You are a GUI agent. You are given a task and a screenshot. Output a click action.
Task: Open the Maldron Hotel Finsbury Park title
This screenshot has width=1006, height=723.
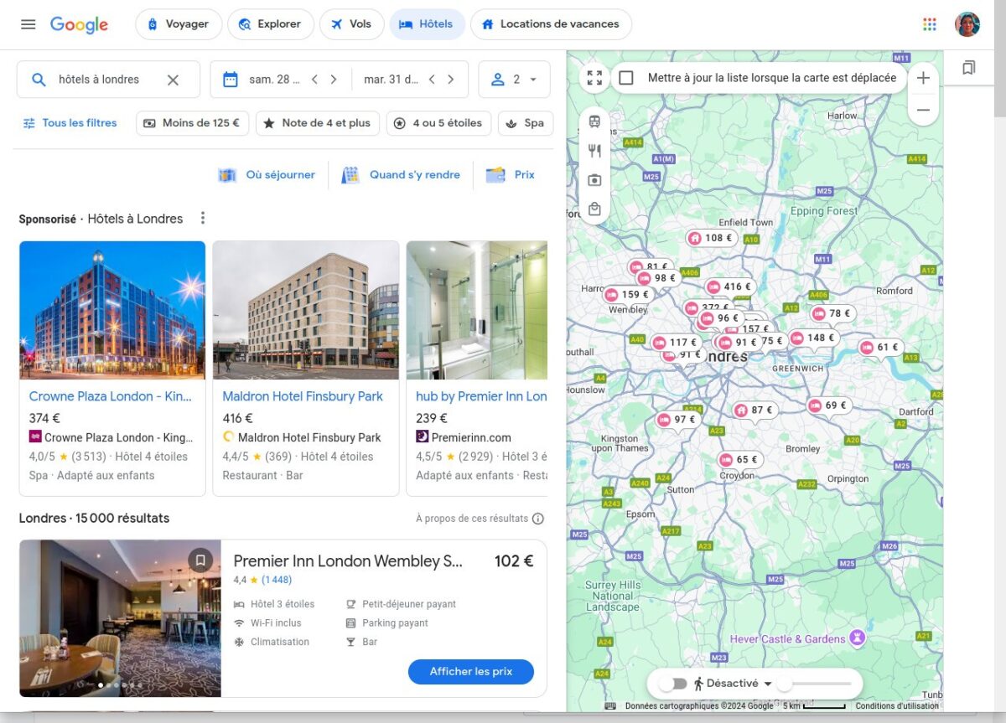click(303, 396)
